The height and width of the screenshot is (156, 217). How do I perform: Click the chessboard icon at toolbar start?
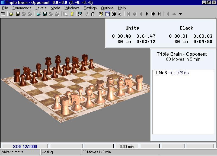click(3, 14)
